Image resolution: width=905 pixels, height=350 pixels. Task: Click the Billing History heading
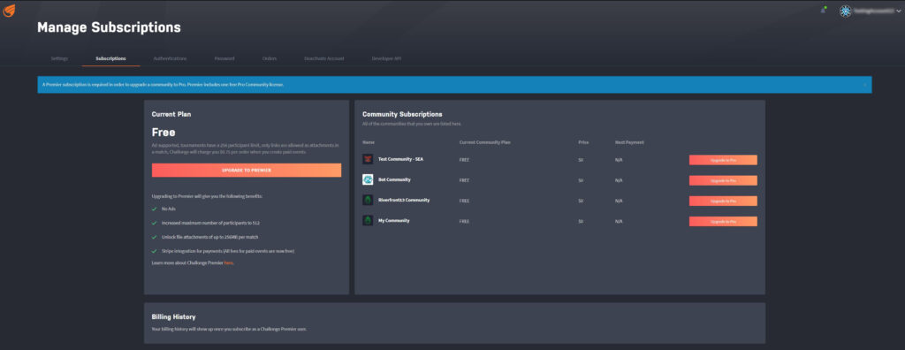tap(174, 317)
